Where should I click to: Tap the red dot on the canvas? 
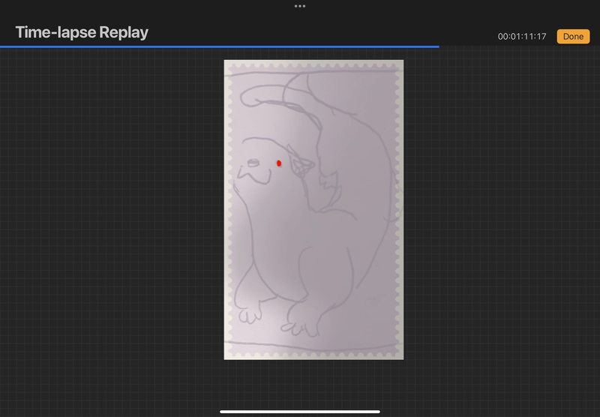click(x=279, y=163)
